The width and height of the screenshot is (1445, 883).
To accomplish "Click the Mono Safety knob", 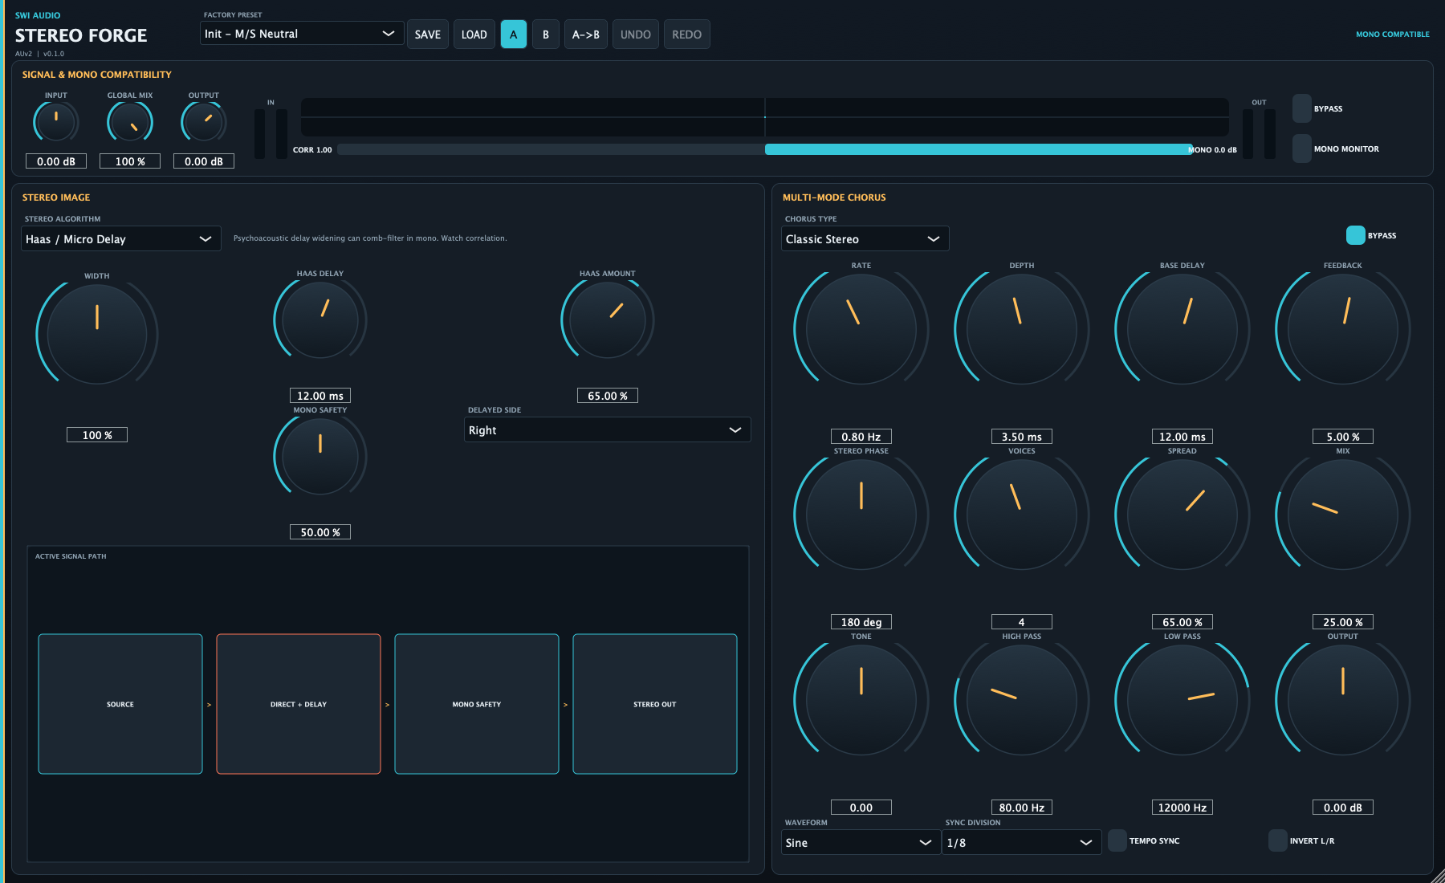I will click(320, 456).
